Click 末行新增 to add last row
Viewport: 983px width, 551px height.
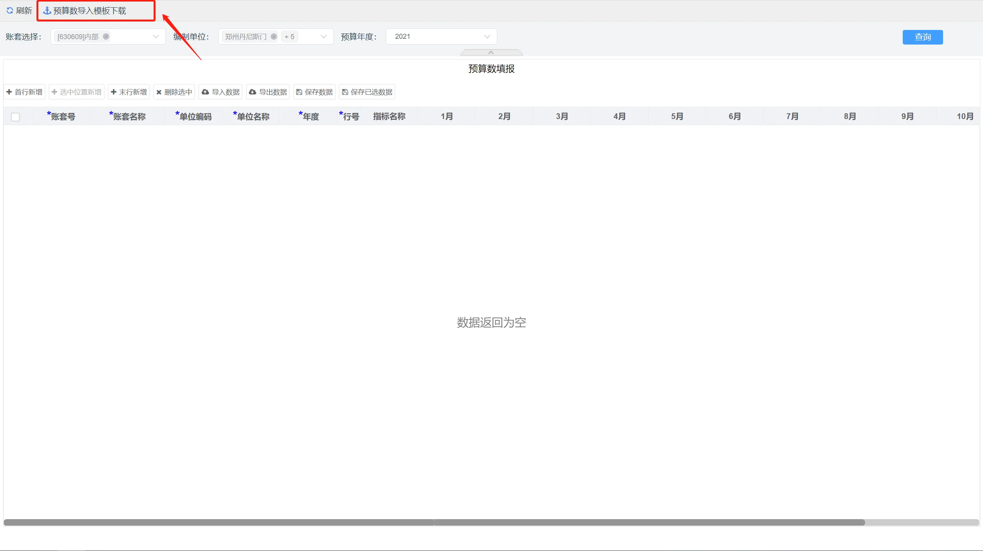[x=129, y=92]
